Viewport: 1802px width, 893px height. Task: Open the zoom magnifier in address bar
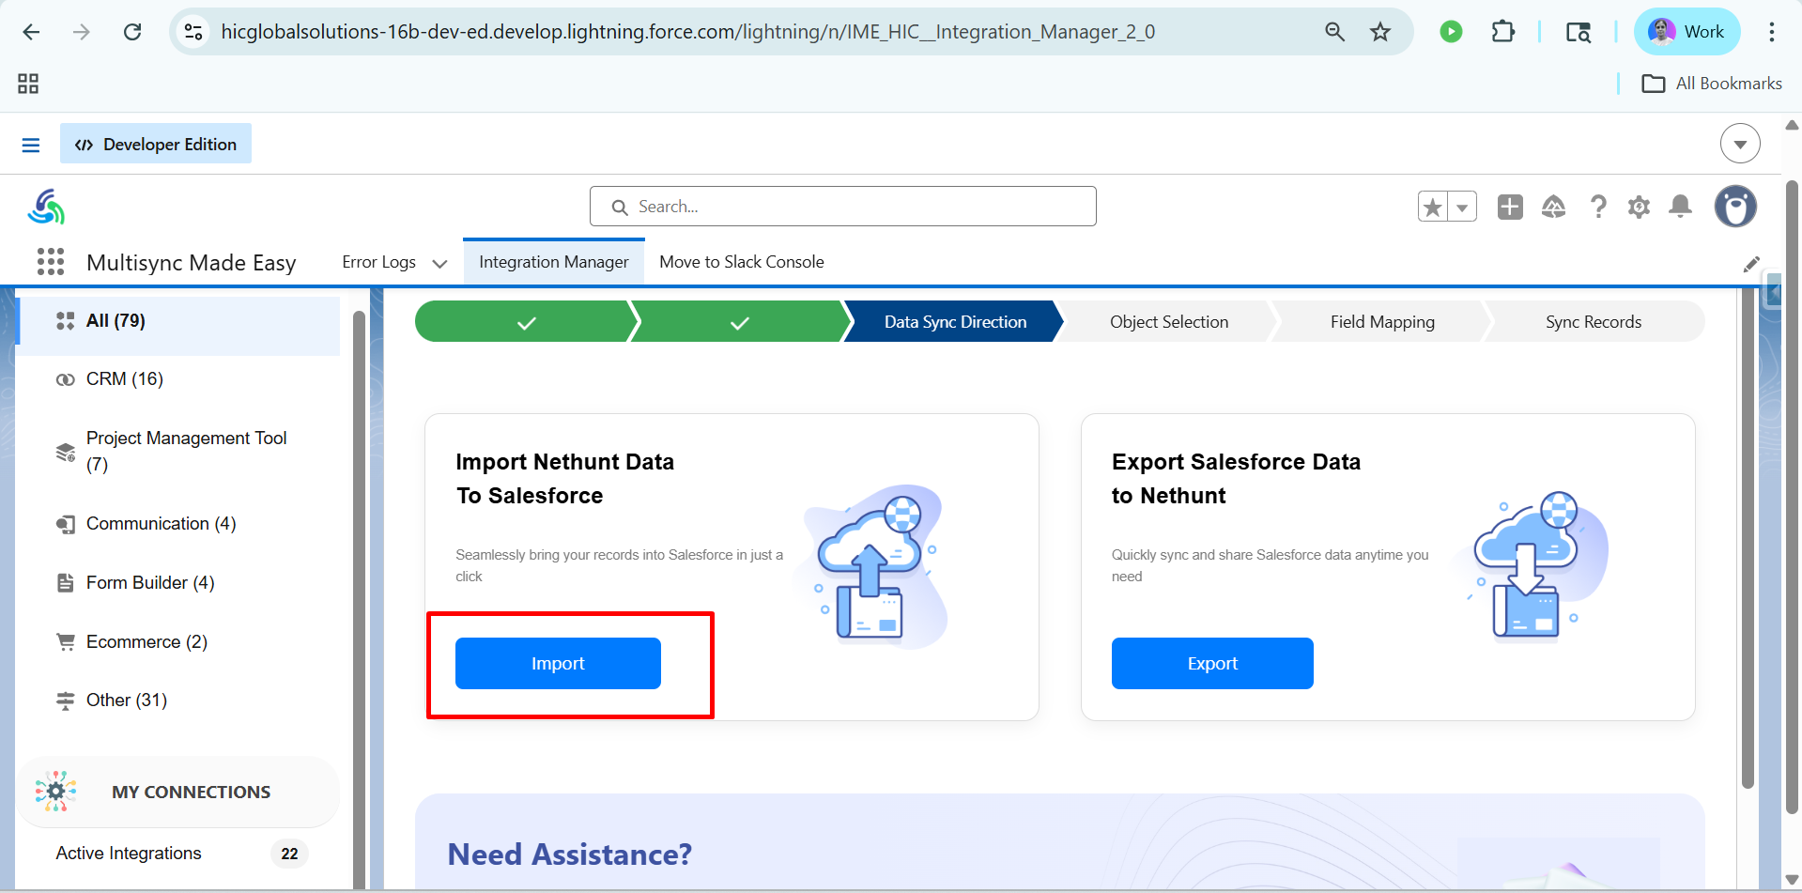[1334, 32]
